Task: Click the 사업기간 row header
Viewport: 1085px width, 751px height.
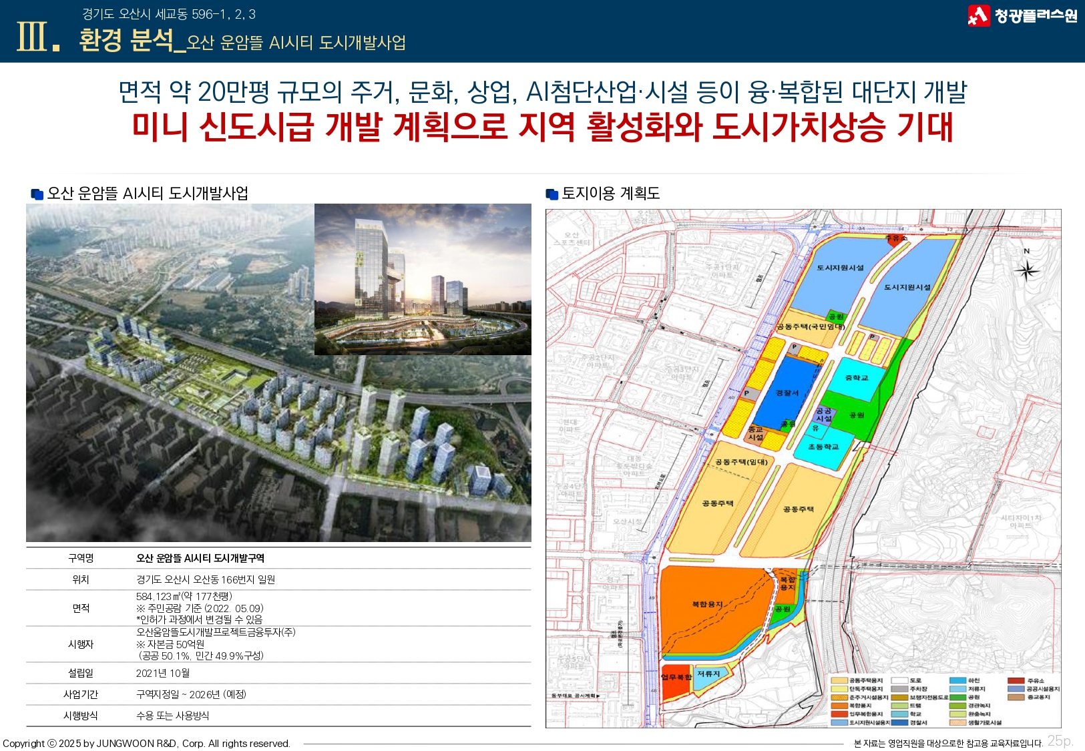Action: (81, 694)
